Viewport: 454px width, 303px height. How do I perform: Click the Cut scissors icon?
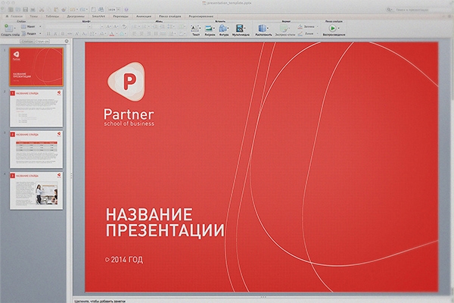[42, 10]
